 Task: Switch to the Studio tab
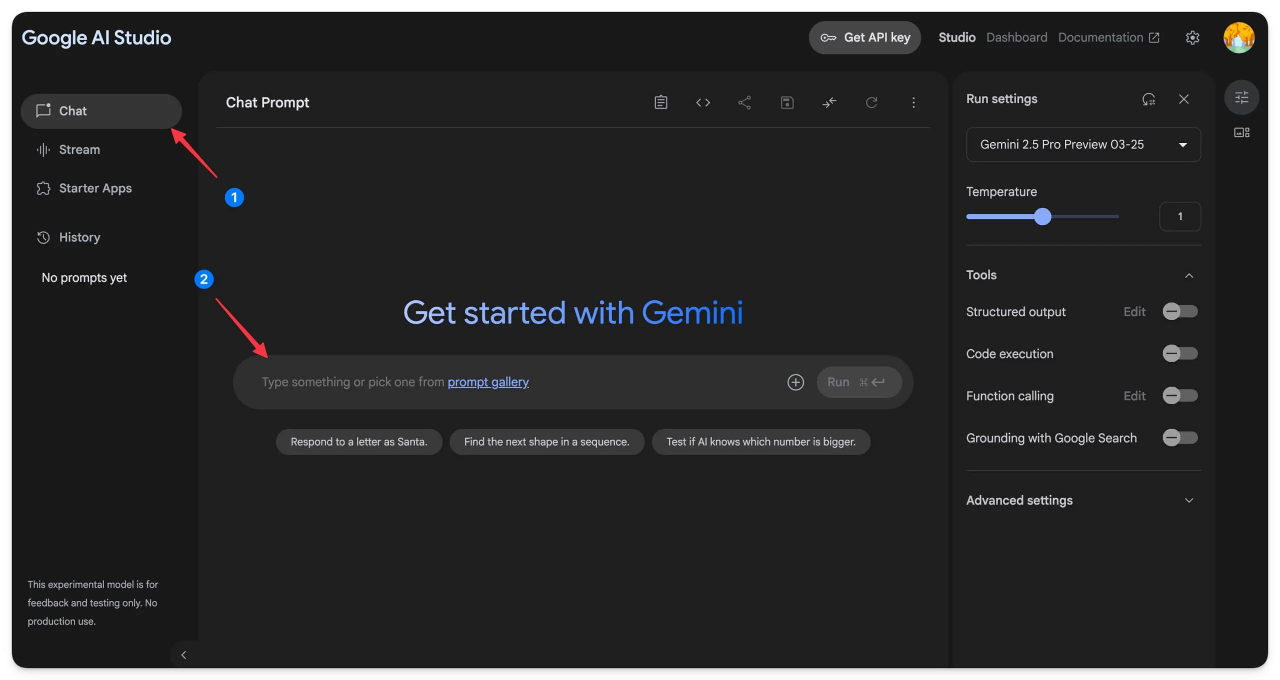956,37
